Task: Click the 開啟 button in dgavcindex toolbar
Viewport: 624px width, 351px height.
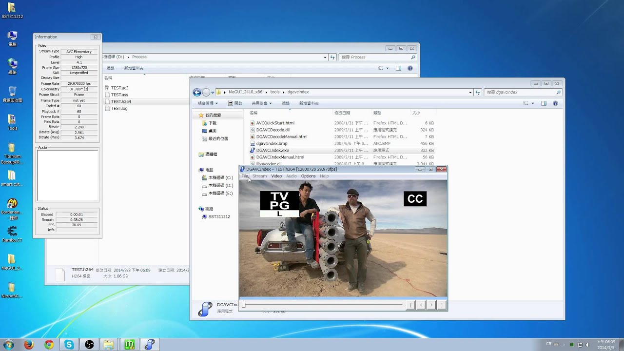Action: 235,103
